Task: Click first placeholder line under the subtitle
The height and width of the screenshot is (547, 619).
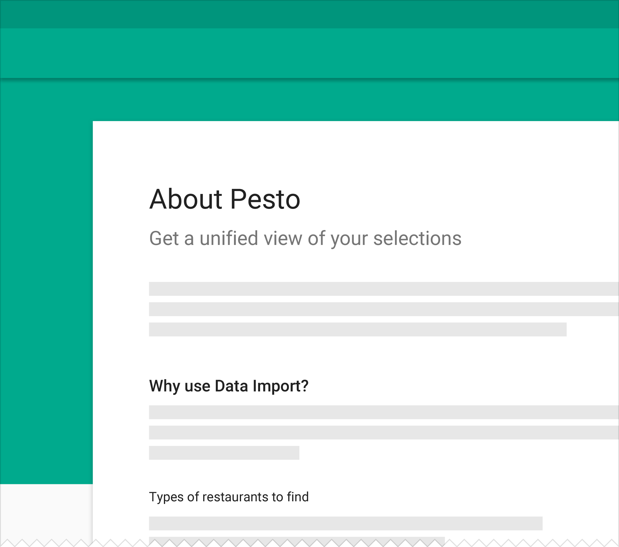Action: tap(384, 289)
